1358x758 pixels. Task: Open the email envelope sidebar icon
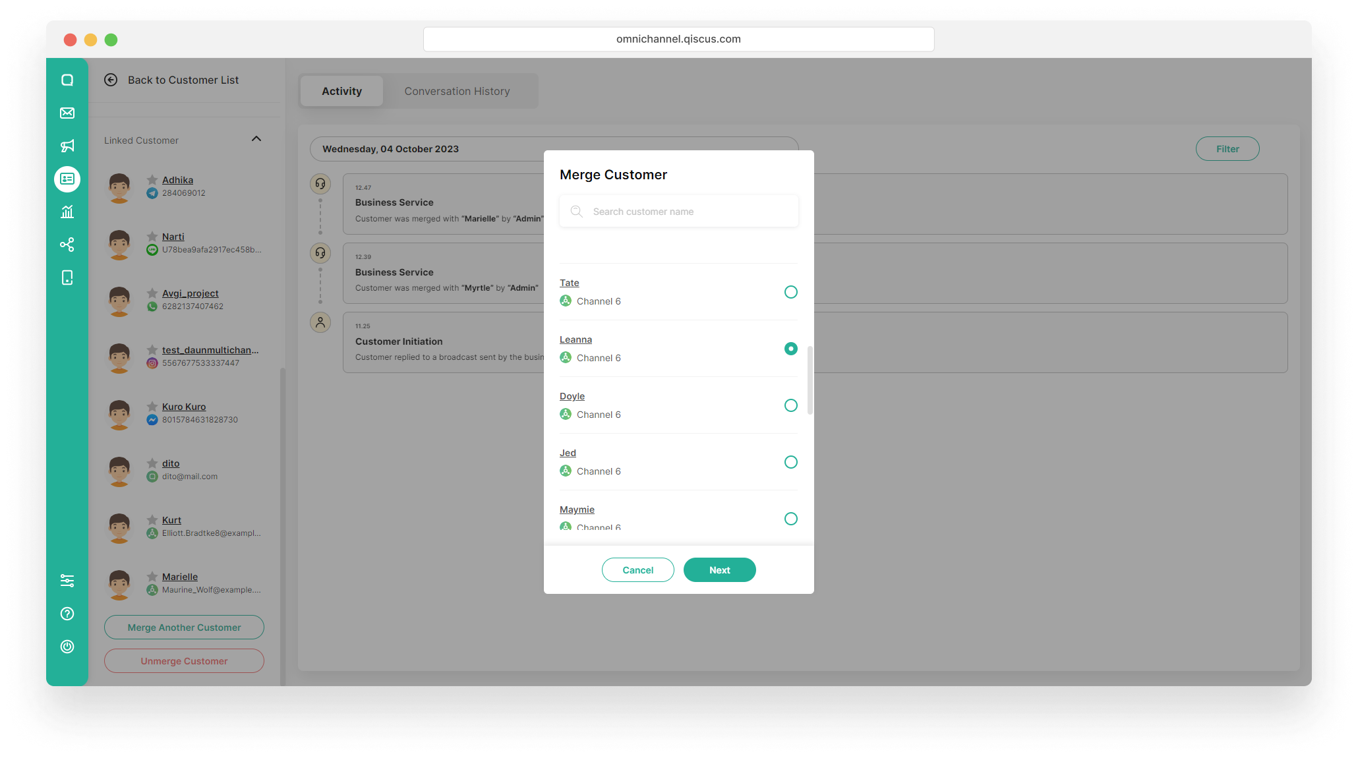pos(67,113)
